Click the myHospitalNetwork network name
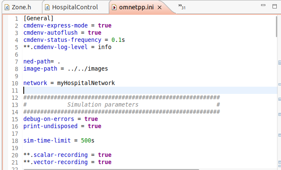Screen dimensions: 281x170 (86, 83)
